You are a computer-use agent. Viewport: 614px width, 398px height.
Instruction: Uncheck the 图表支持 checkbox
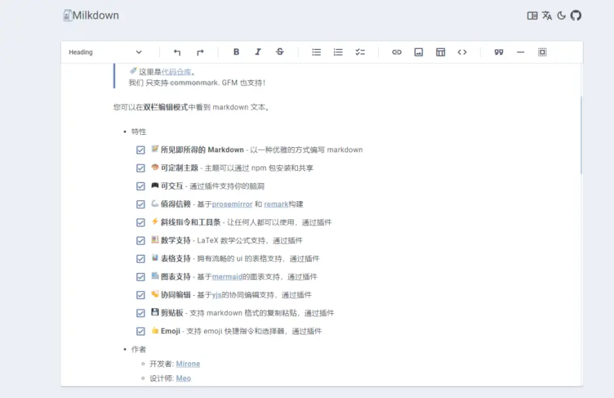pyautogui.click(x=141, y=277)
